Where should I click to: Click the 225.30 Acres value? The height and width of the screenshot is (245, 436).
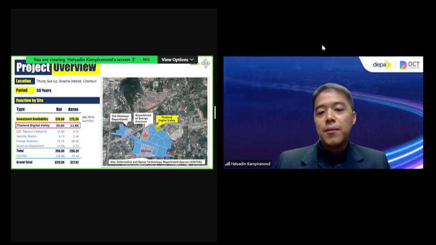[74, 119]
